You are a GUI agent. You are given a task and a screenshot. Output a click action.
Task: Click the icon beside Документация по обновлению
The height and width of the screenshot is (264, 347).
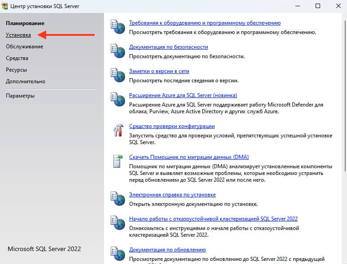pos(118,254)
